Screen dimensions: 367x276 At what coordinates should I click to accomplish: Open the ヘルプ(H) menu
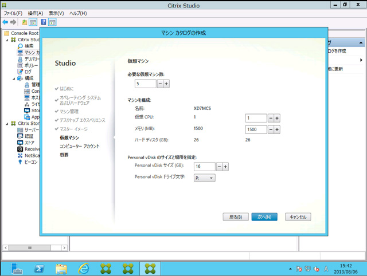pyautogui.click(x=78, y=13)
